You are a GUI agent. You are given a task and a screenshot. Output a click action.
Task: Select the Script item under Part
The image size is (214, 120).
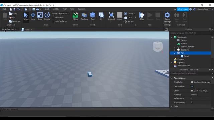[186, 56]
